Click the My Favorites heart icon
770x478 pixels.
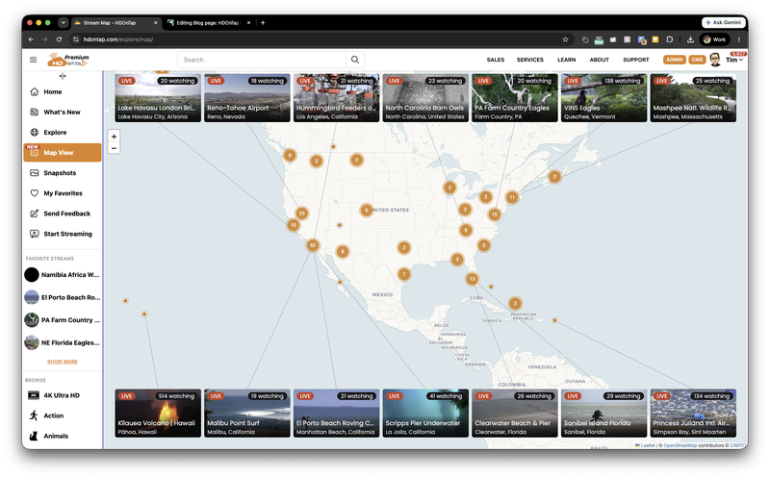(35, 193)
